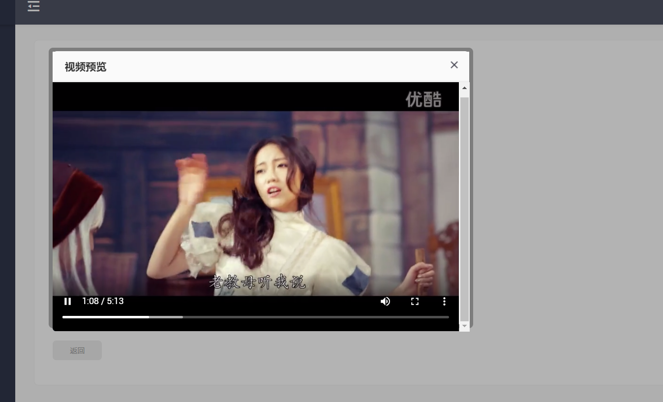Enter video fullscreen mode
The height and width of the screenshot is (402, 663).
[x=415, y=301]
